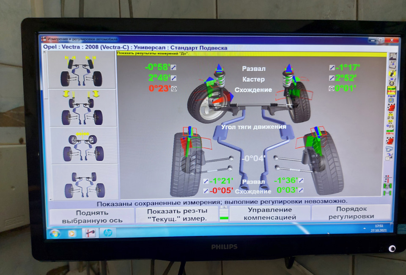Click thumbnail list scrollbar up arrow
This screenshot has width=406, height=275.
(x=44, y=52)
